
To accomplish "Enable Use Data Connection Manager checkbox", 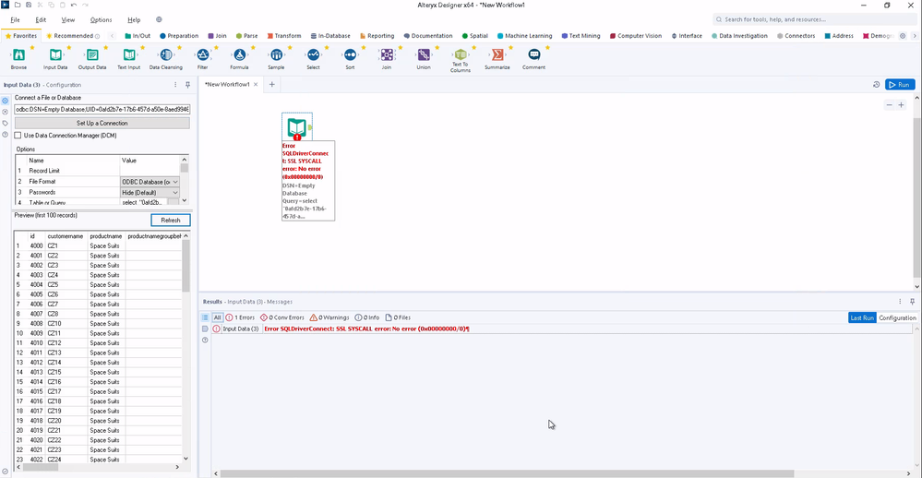I will tap(18, 136).
